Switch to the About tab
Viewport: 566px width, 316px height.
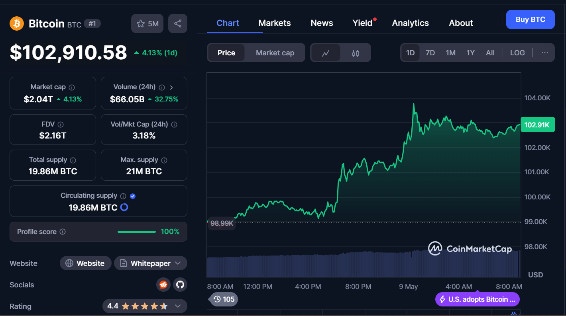(x=461, y=23)
